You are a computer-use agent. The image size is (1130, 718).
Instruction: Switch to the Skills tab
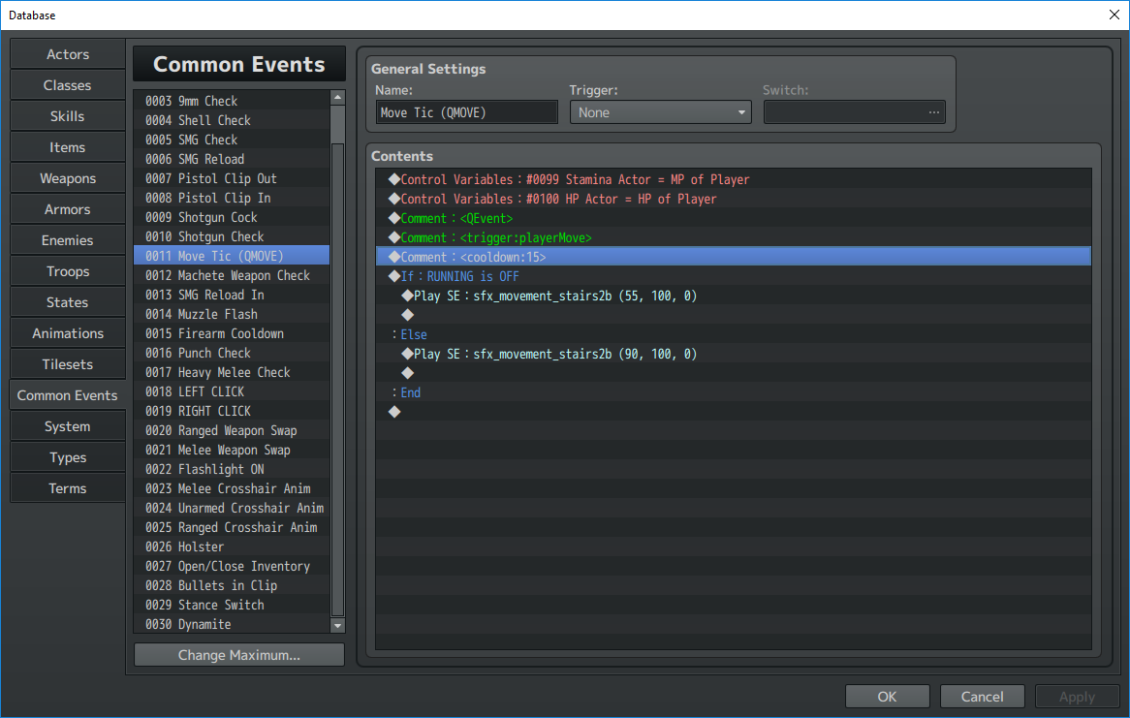click(x=68, y=116)
